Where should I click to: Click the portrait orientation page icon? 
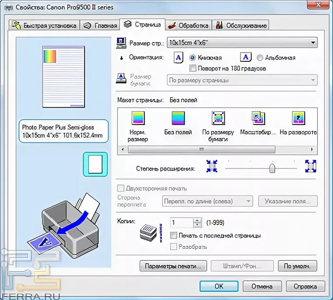click(x=178, y=57)
